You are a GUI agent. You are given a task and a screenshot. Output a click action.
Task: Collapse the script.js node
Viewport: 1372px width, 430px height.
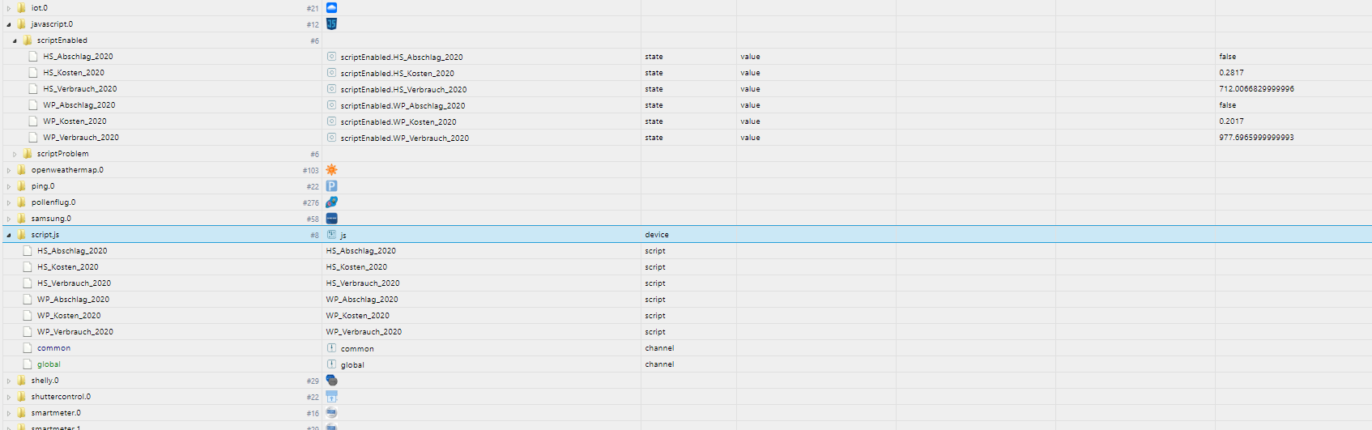pyautogui.click(x=9, y=235)
